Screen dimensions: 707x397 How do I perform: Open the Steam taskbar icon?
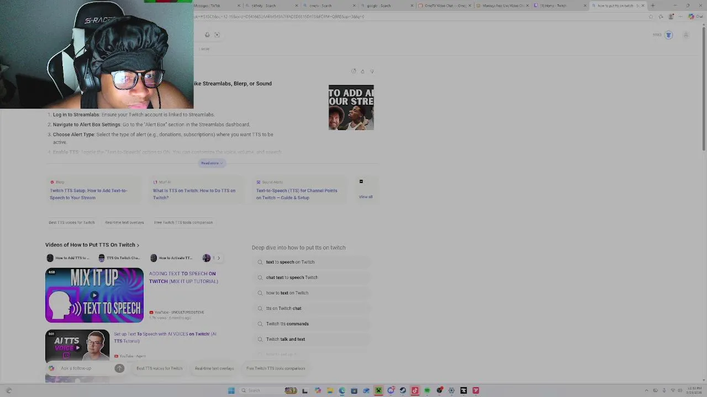[403, 390]
